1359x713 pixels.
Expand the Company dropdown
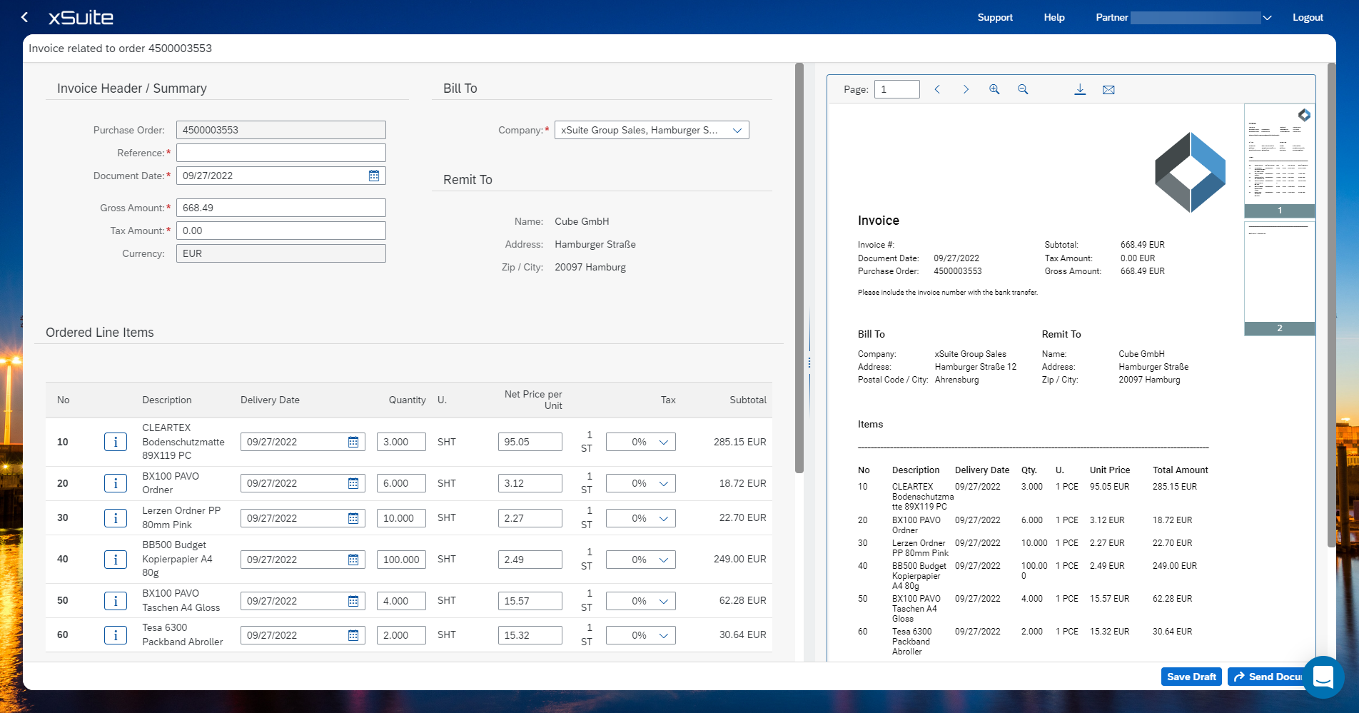pyautogui.click(x=737, y=130)
